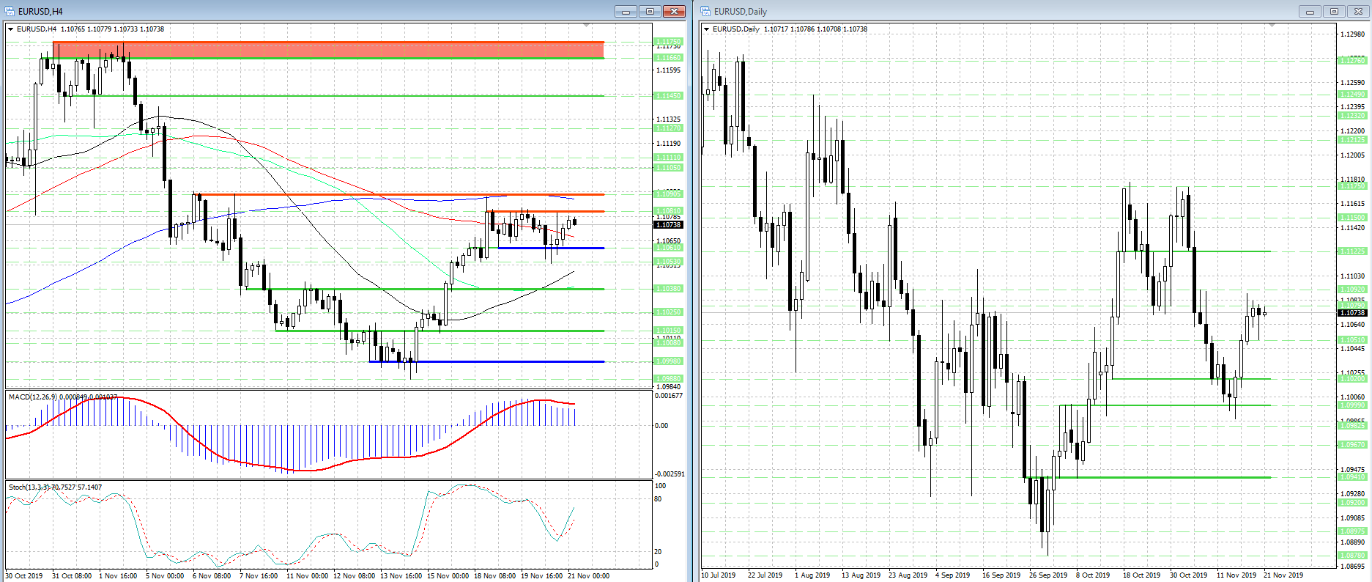Click the green 1.12125 level label on the Daily chart
Image resolution: width=1372 pixels, height=582 pixels.
click(1352, 140)
